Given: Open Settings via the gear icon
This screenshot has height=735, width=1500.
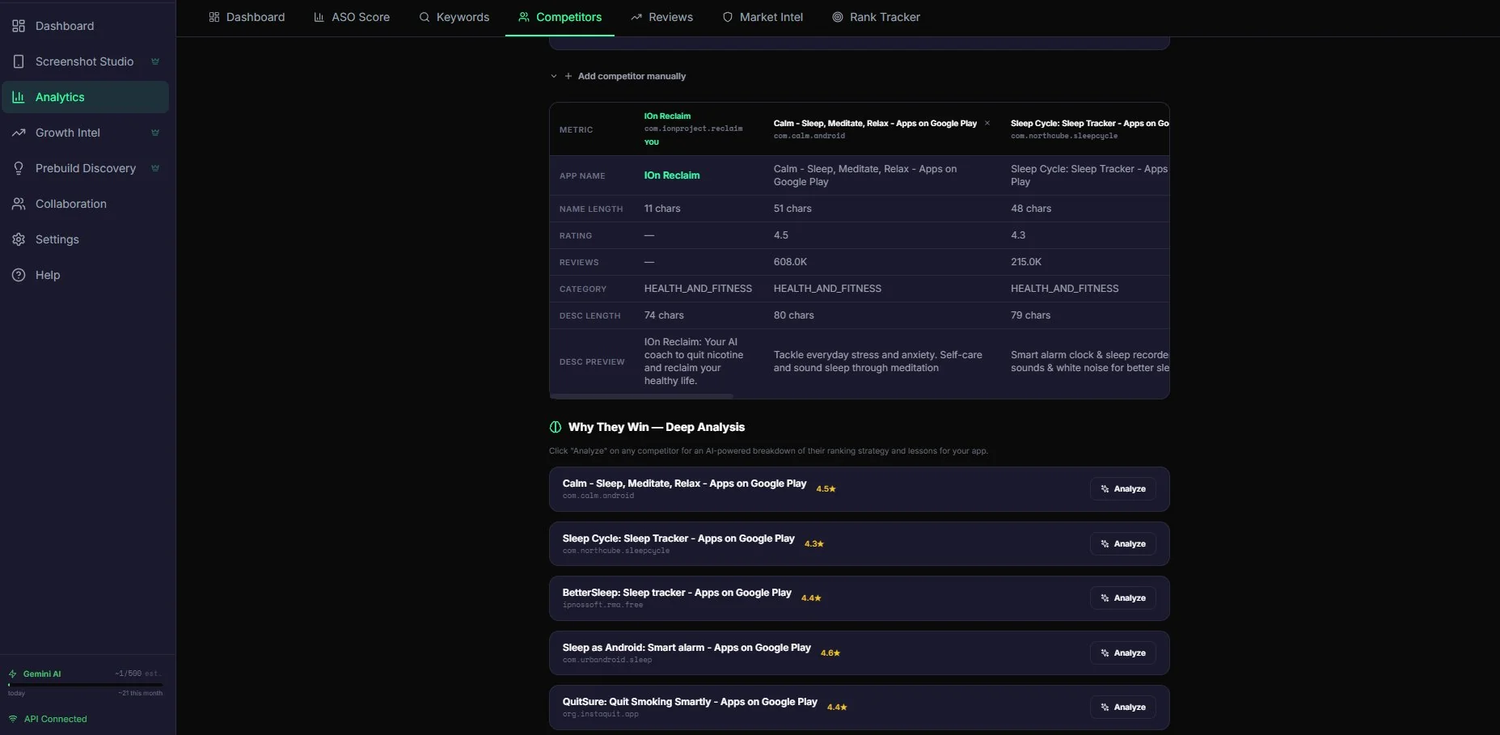Looking at the screenshot, I should [x=19, y=239].
